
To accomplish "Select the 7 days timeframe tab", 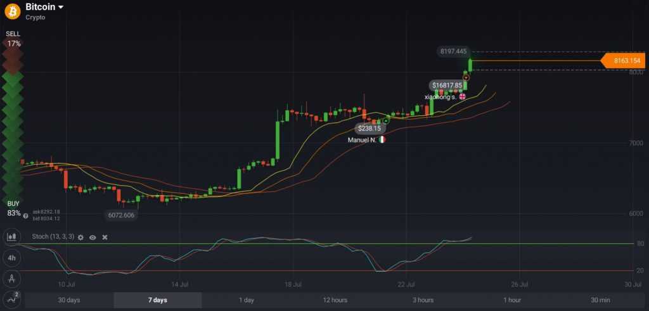I will pos(158,300).
